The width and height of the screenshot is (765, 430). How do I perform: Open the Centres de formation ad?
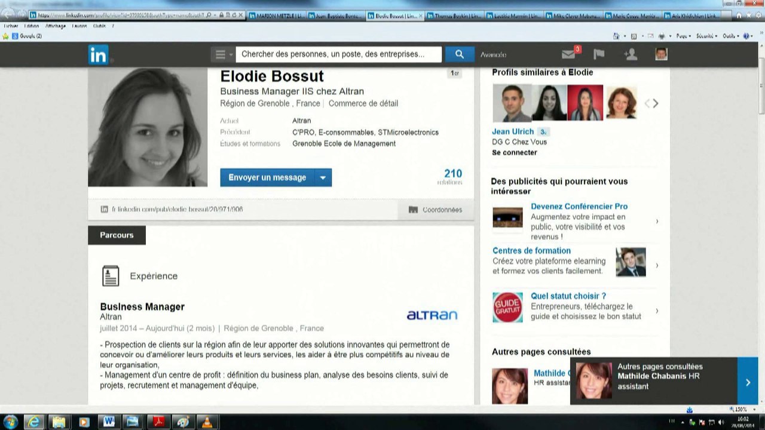point(531,251)
